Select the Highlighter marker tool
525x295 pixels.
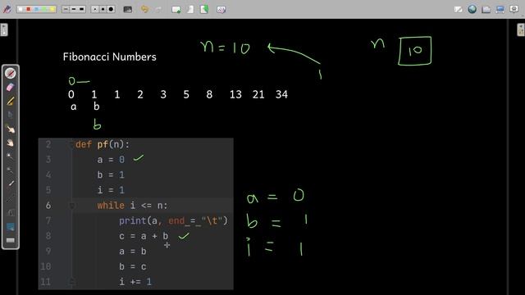[11, 101]
